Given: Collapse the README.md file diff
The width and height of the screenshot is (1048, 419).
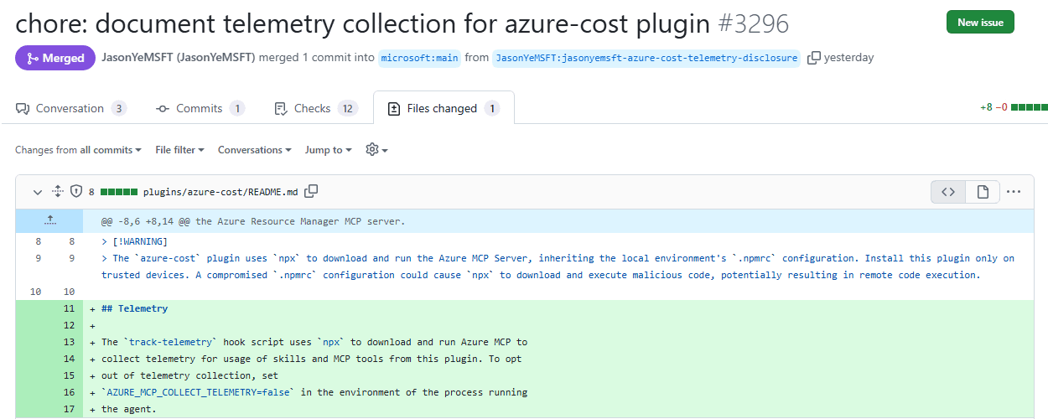Looking at the screenshot, I should click(x=37, y=192).
